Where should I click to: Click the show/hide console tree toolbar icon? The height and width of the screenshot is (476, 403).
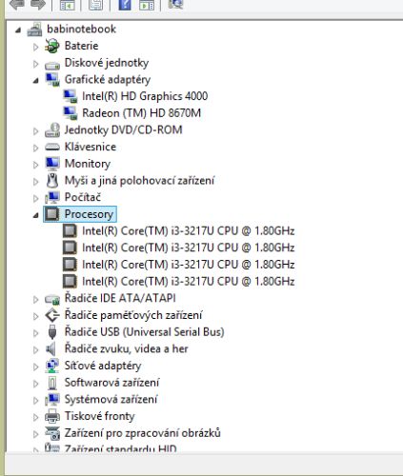point(67,5)
